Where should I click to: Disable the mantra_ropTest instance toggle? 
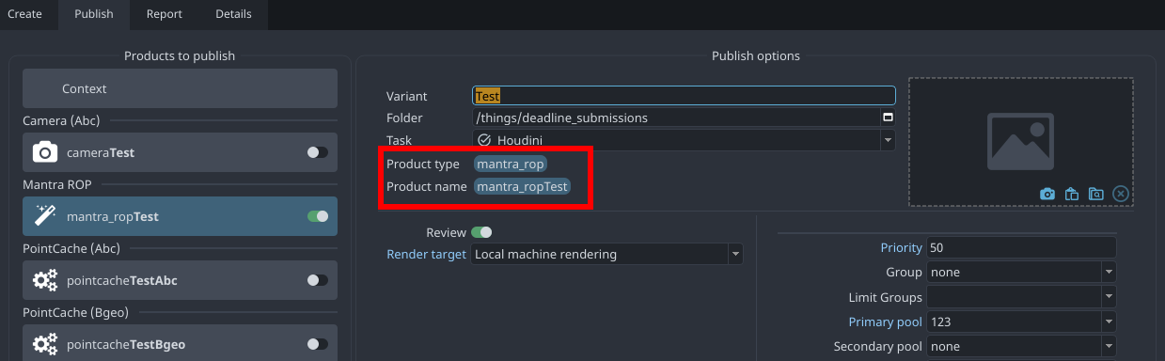318,216
